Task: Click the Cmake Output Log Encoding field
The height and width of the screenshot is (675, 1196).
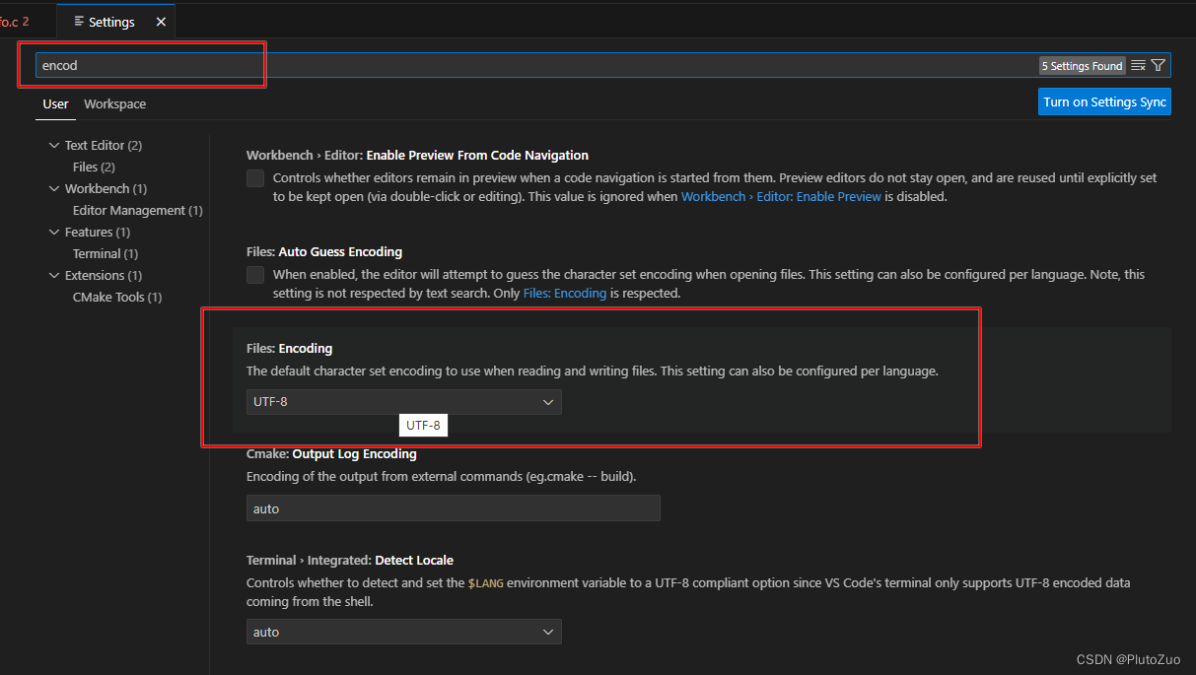Action: tap(453, 508)
